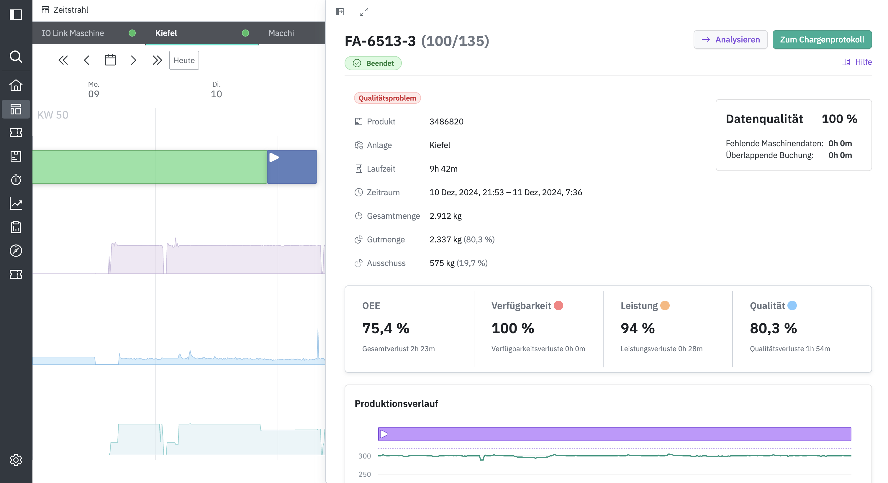Toggle the left sidebar panel icon
The image size is (888, 483).
pyautogui.click(x=16, y=15)
